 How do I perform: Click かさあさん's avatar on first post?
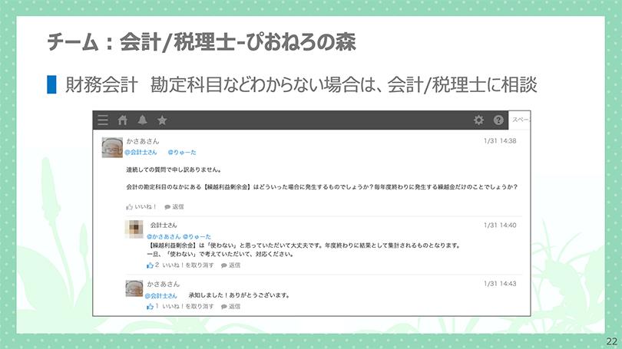point(111,147)
